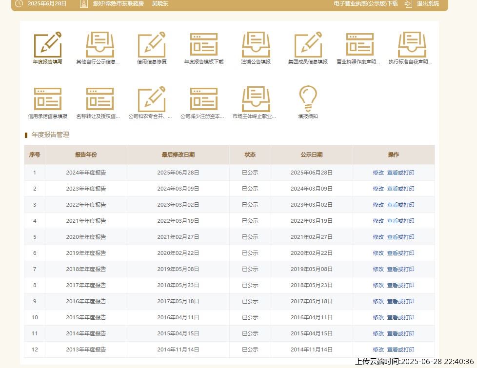Click the 最后修改日期 column header

[x=179, y=155]
